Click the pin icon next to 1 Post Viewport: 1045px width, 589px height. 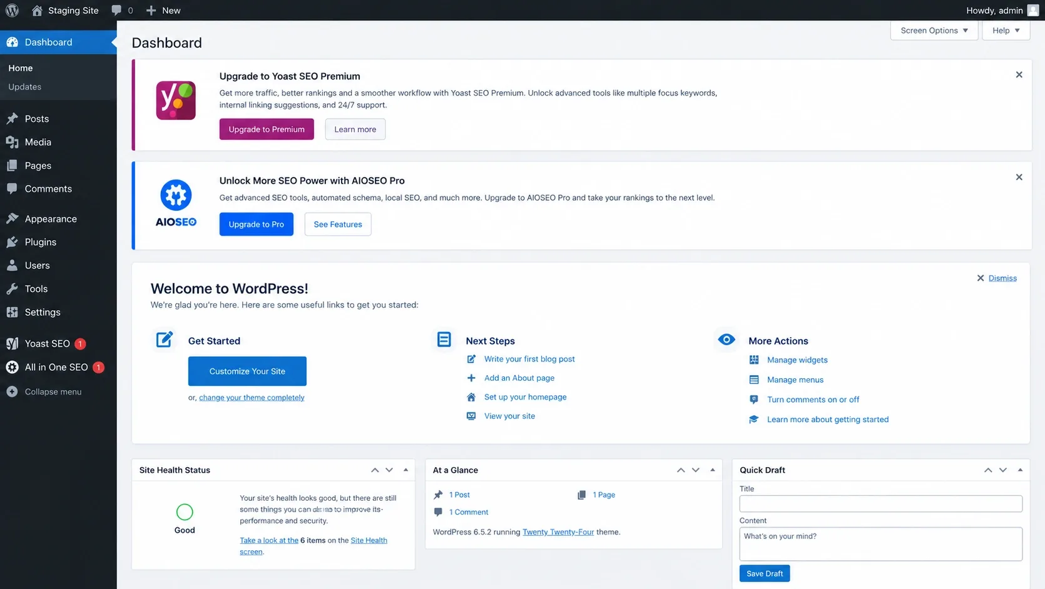click(438, 495)
